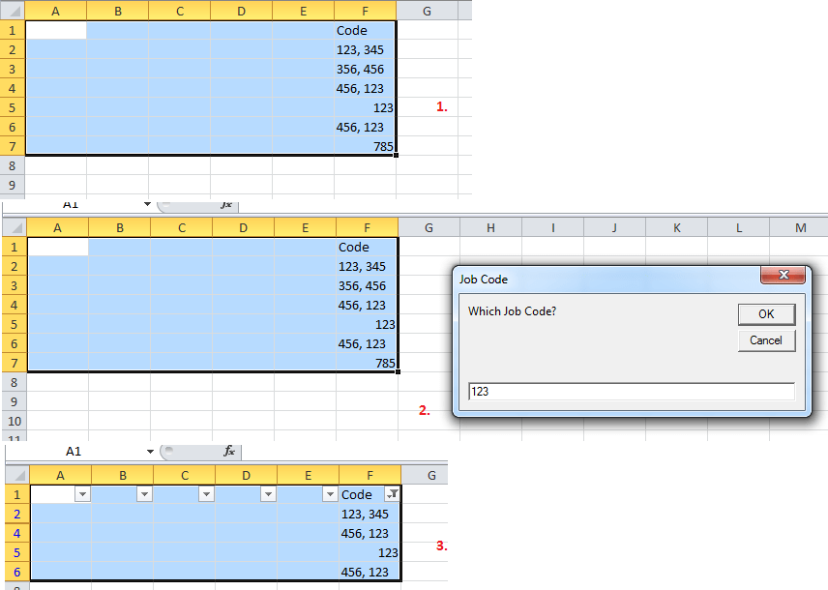Open the autofilter dropdown on column C
Image resolution: width=828 pixels, height=590 pixels.
click(206, 494)
